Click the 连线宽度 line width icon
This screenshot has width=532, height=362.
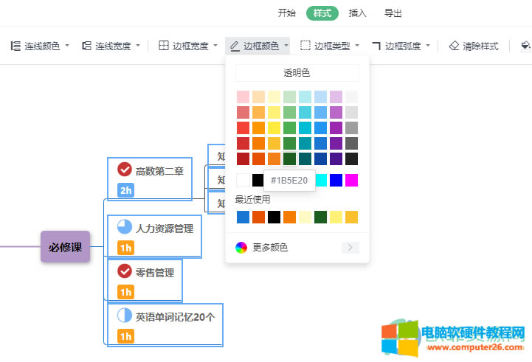[86, 46]
